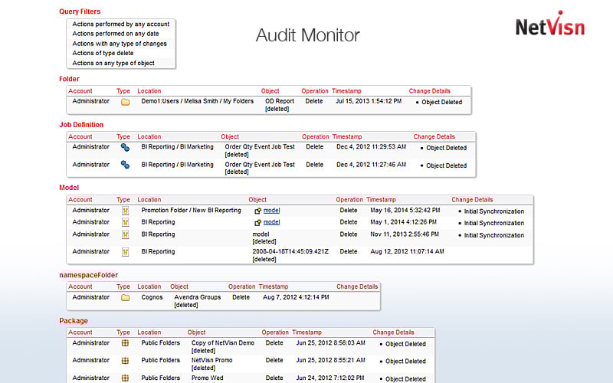Click job definition icon for 11:29:53 AM row
613x383 pixels.
click(125, 147)
